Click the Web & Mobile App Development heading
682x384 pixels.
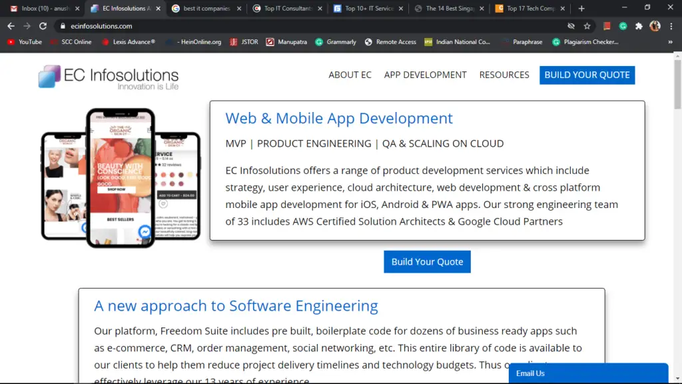tap(339, 119)
